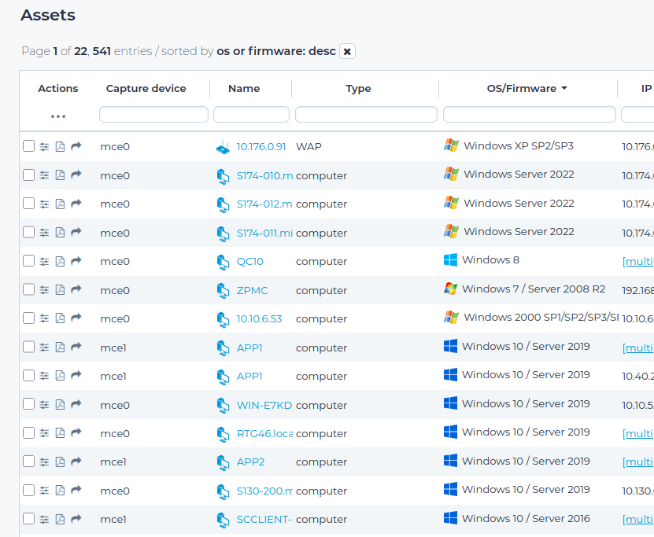The image size is (654, 537).
Task: Open asset link ZPMC
Action: point(253,290)
